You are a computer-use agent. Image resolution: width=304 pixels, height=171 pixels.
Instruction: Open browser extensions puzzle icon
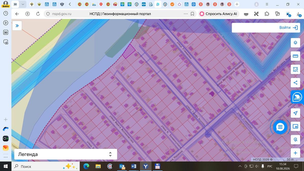tap(267, 14)
